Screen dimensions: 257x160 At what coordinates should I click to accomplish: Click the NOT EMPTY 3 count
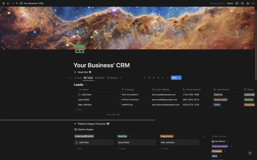pyautogui.click(x=113, y=115)
